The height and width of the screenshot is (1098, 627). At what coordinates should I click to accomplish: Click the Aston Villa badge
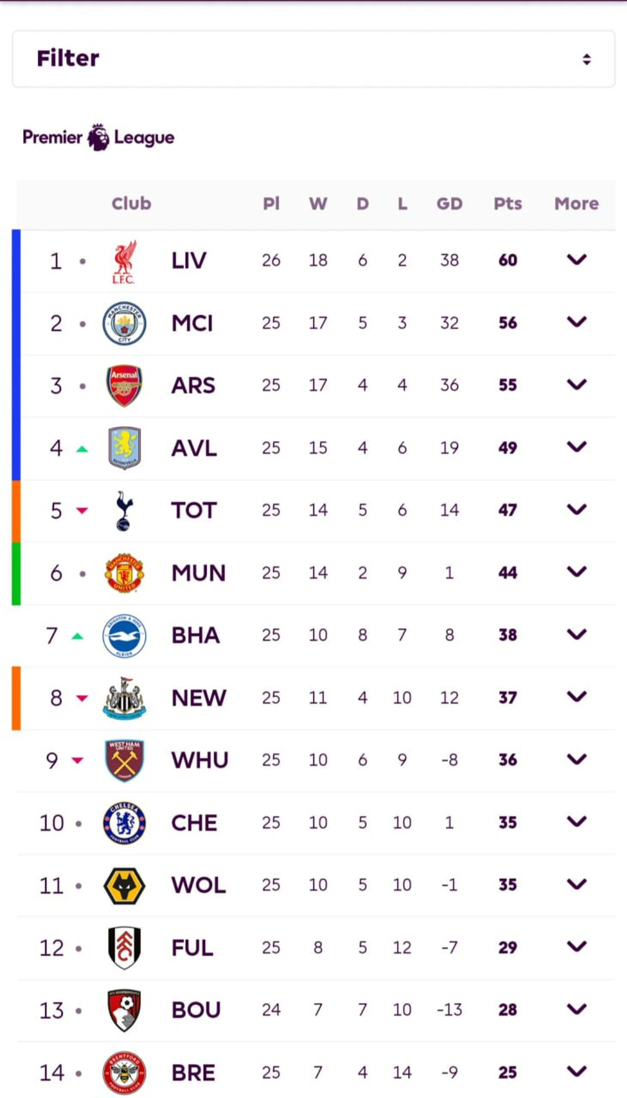124,448
